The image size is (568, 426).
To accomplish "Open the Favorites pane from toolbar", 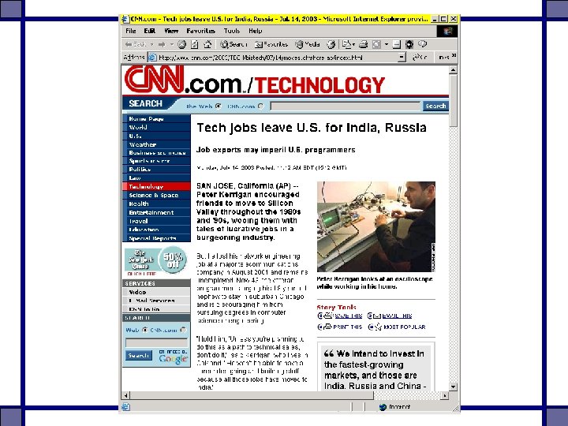I will (271, 44).
